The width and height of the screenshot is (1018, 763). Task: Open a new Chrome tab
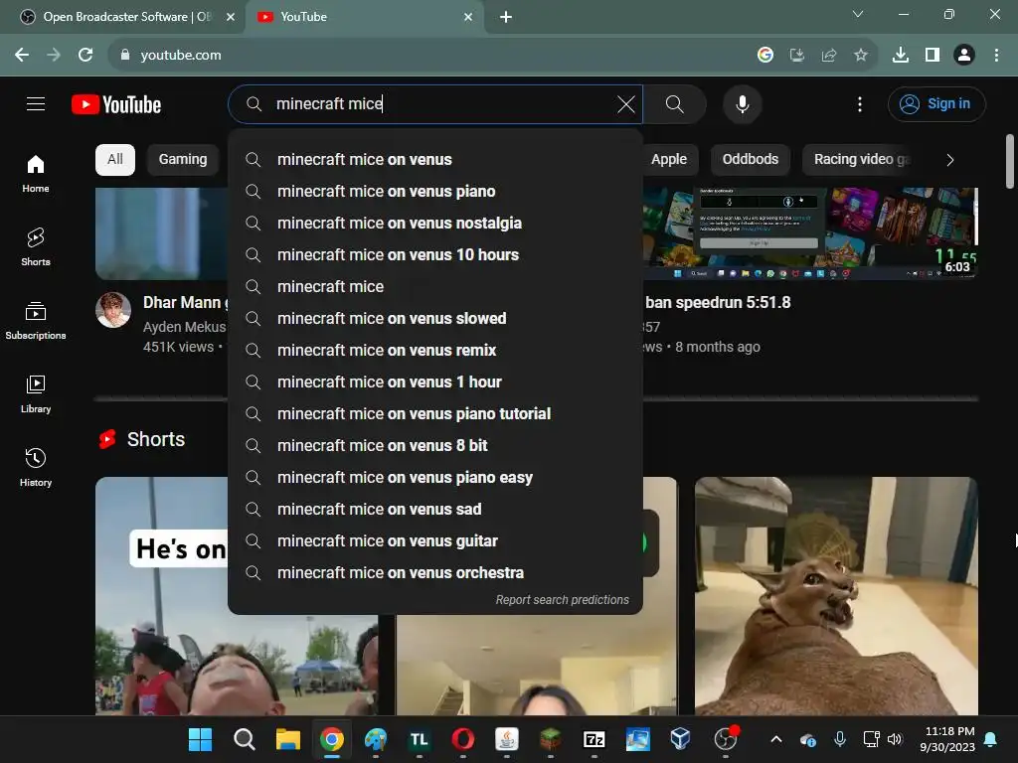(506, 17)
